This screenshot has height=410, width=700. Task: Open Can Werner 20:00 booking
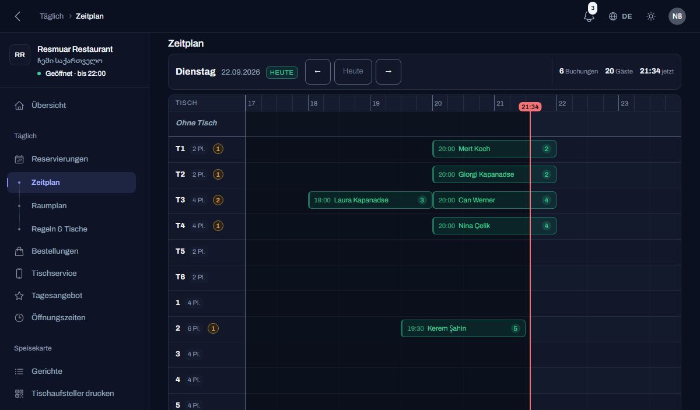[x=494, y=200]
